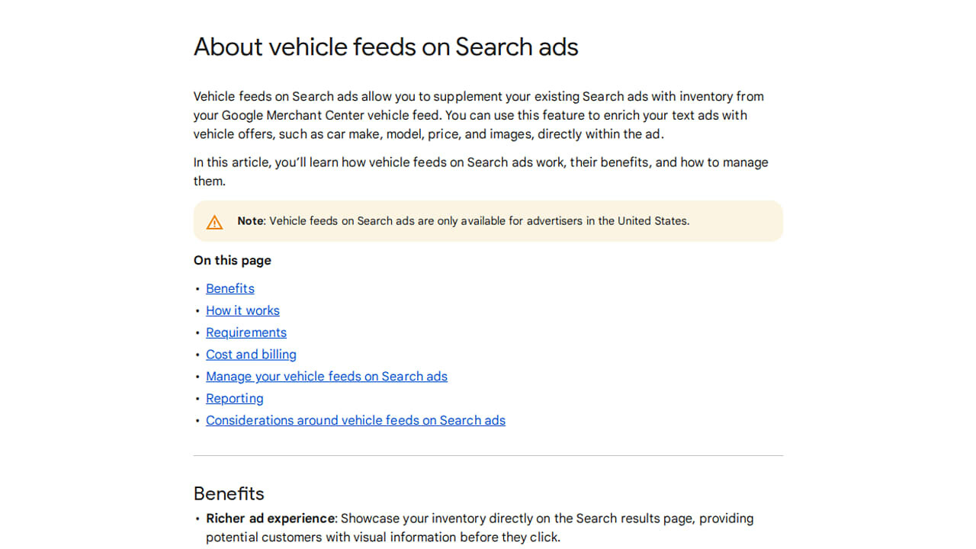Select the Reporting link
Image resolution: width=976 pixels, height=549 pixels.
click(x=234, y=399)
